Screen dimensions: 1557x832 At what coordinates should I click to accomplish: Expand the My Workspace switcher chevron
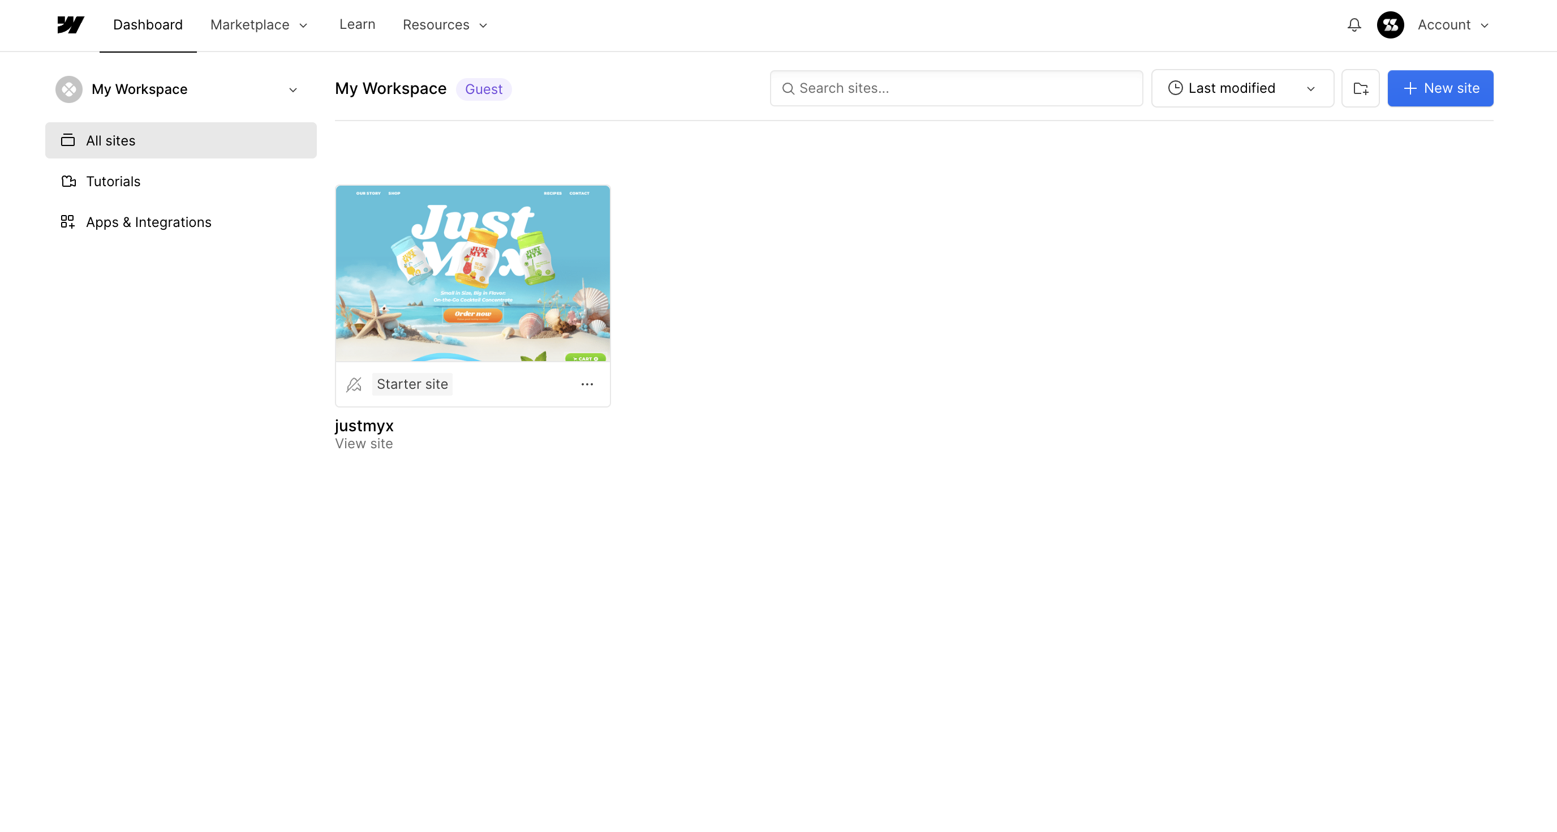pos(293,90)
